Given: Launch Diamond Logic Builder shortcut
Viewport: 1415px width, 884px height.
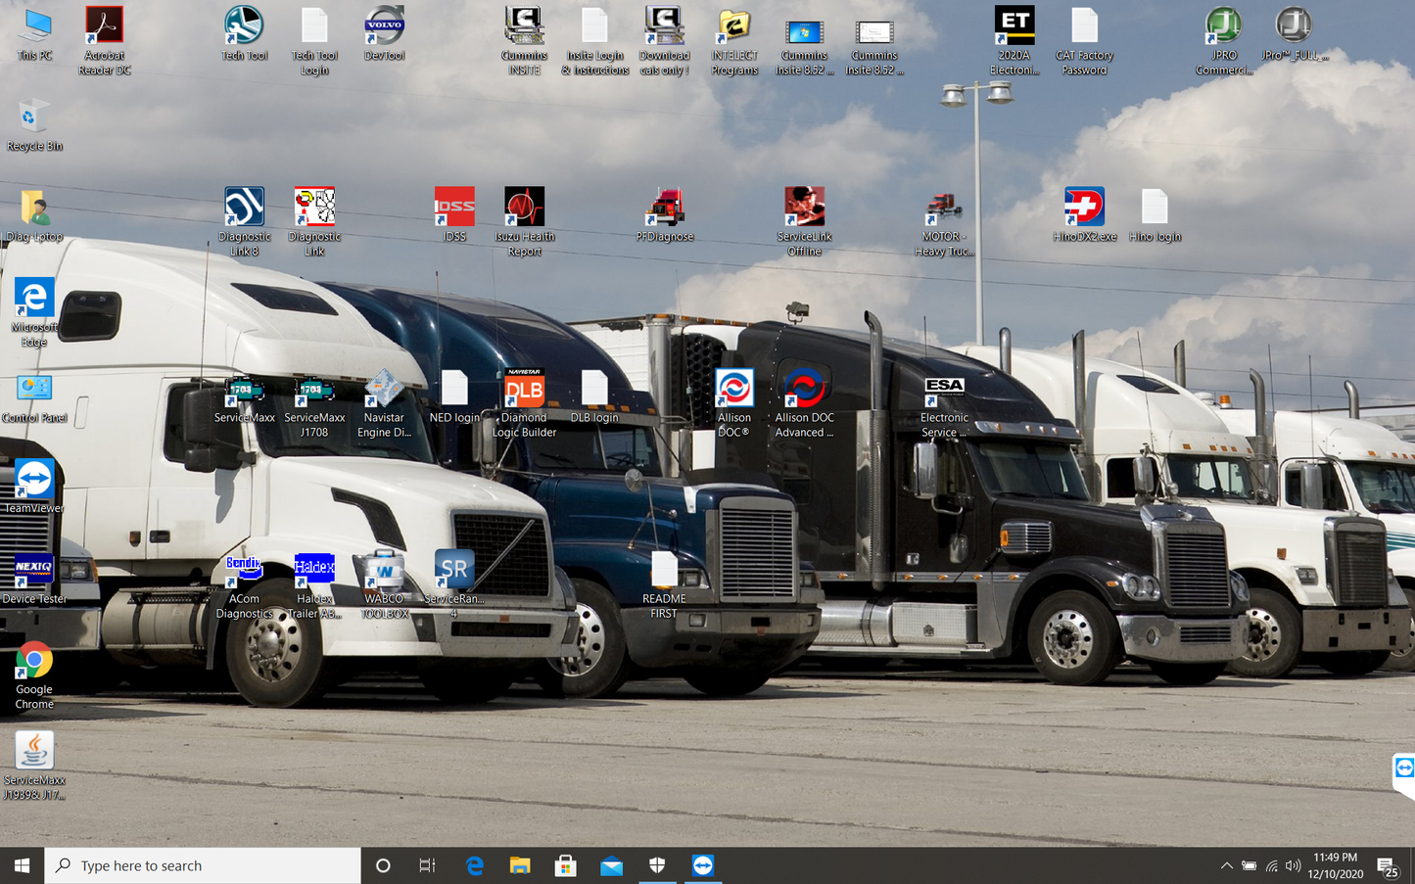Looking at the screenshot, I should click(x=524, y=403).
